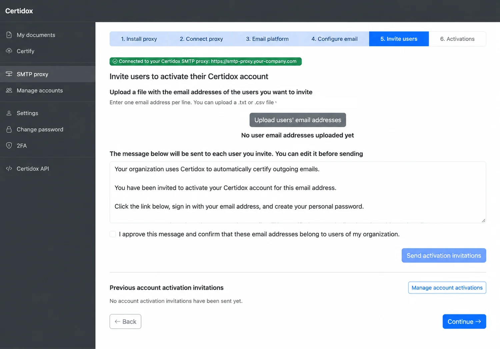The height and width of the screenshot is (349, 500).
Task: Click Upload users' email addresses button
Action: [x=298, y=120]
